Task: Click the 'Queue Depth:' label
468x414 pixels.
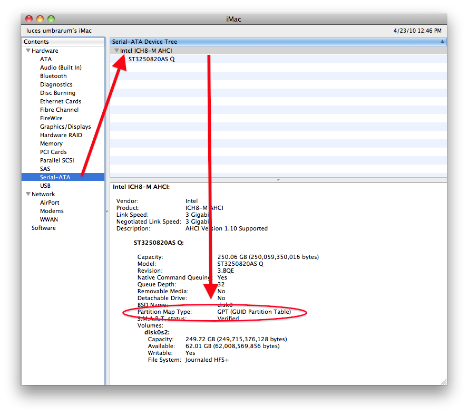Action: click(157, 284)
